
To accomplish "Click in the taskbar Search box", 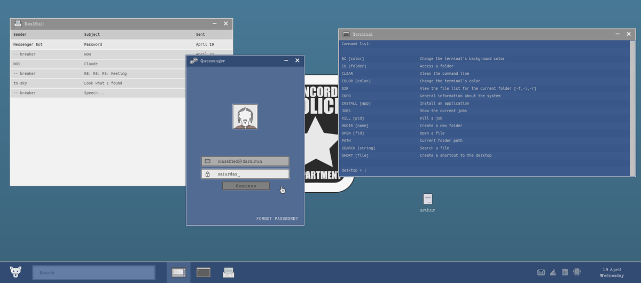I will click(x=94, y=272).
